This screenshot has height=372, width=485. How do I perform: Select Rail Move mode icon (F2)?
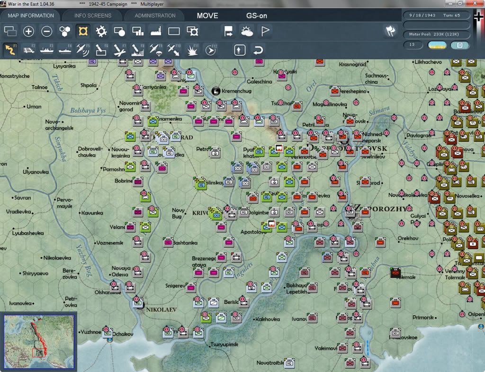(x=29, y=50)
